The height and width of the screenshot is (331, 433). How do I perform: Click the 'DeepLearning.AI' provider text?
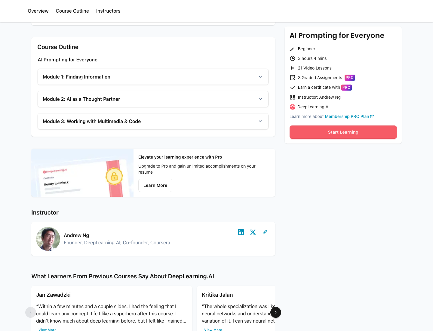313,107
